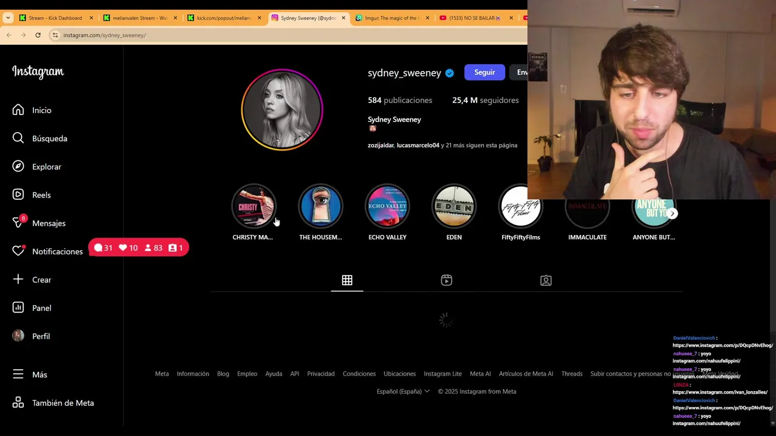Select the posts grid tab
Screen dimensions: 776x436
(x=347, y=280)
